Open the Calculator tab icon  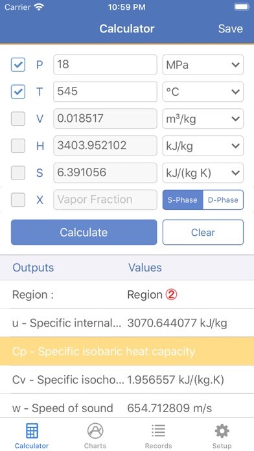(x=32, y=431)
